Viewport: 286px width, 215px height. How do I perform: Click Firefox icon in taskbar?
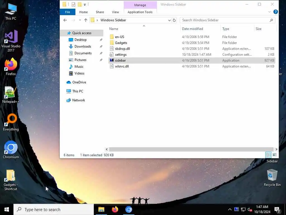[115, 209]
